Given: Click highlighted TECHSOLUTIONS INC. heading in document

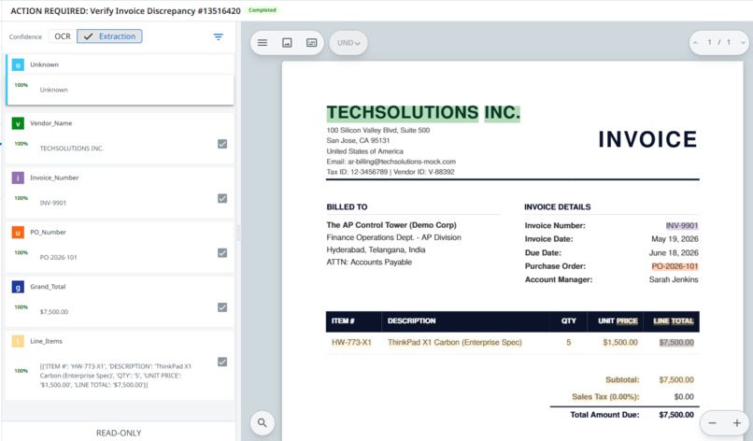Looking at the screenshot, I should pos(423,113).
